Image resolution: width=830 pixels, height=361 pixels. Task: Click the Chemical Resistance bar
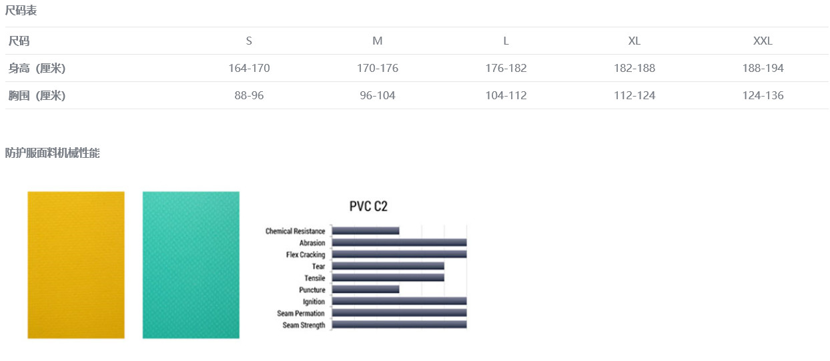pyautogui.click(x=366, y=231)
